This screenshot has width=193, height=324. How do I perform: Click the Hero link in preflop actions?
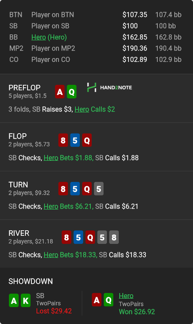pyautogui.click(x=82, y=109)
